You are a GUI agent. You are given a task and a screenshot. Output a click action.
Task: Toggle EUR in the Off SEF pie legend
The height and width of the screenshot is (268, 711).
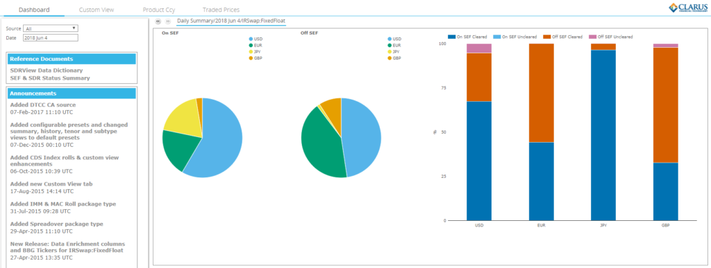click(x=394, y=46)
